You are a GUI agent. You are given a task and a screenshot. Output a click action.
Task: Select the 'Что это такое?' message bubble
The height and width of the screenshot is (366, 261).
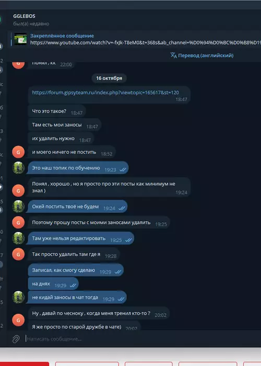(x=57, y=111)
